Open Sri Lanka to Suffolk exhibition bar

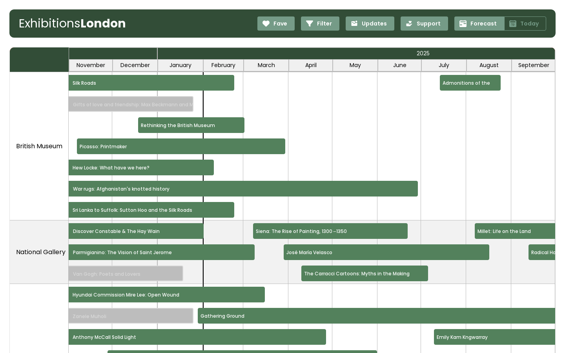coord(151,210)
